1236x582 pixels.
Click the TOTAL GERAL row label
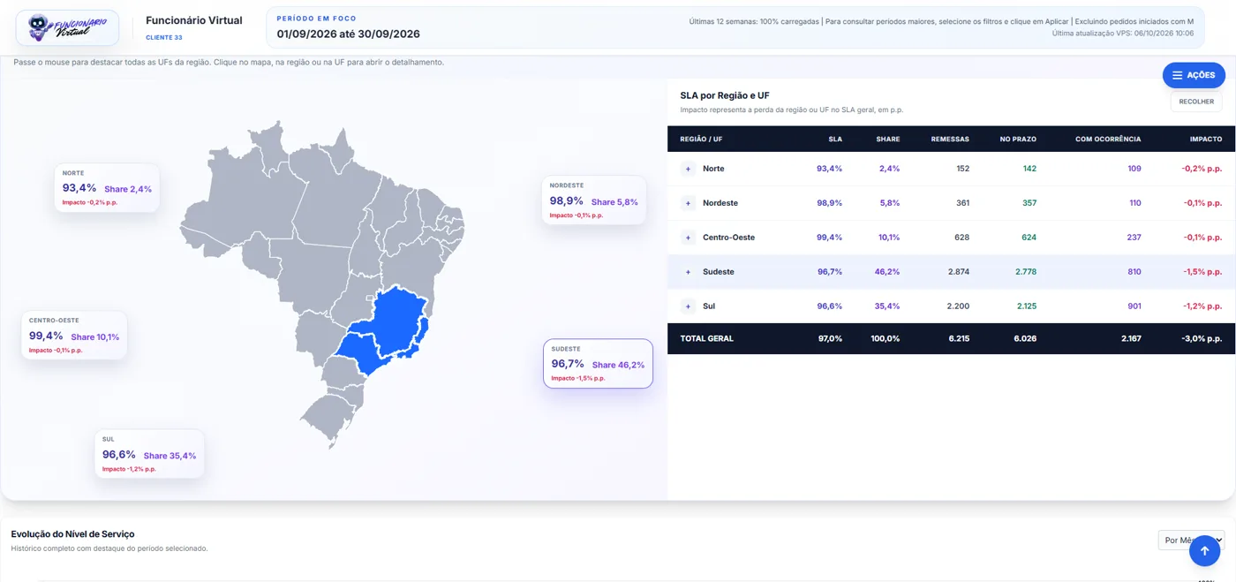point(706,338)
